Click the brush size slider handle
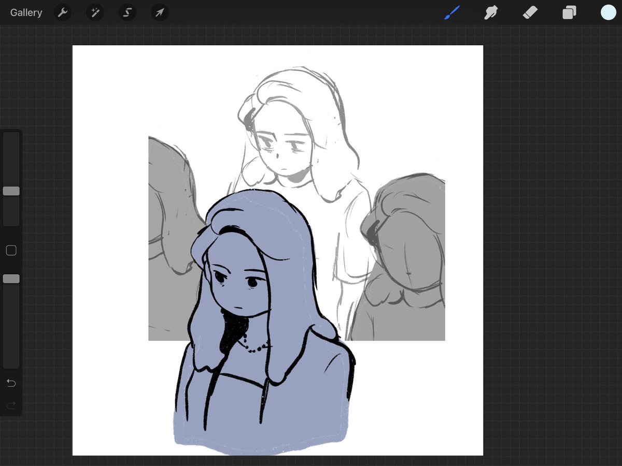Image resolution: width=622 pixels, height=466 pixels. click(x=11, y=191)
